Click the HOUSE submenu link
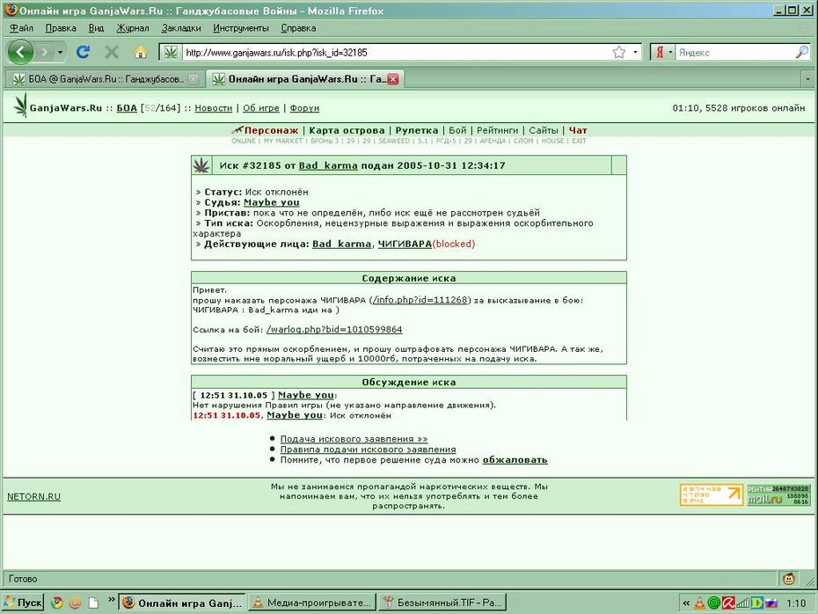Viewport: 818px width, 614px height. coord(553,141)
